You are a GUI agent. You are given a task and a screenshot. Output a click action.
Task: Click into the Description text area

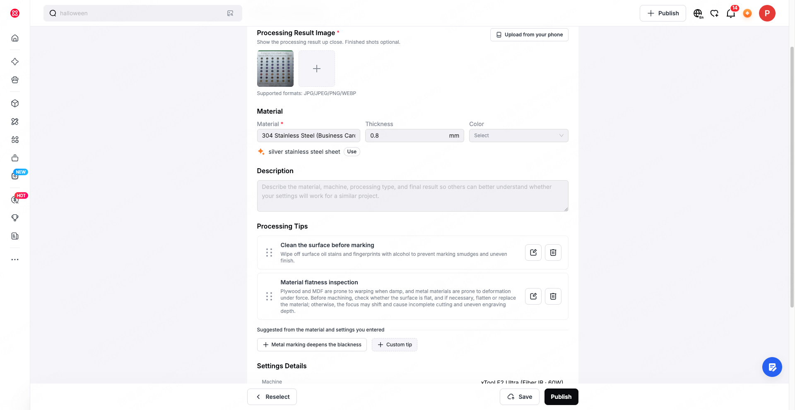(412, 196)
